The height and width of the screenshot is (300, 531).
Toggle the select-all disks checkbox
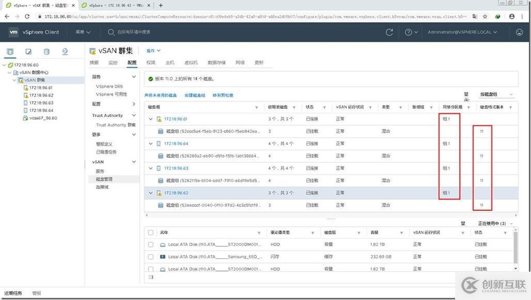point(151,232)
